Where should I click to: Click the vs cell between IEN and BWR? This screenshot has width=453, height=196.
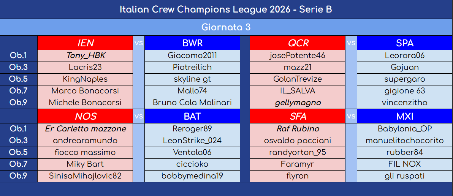(x=139, y=43)
